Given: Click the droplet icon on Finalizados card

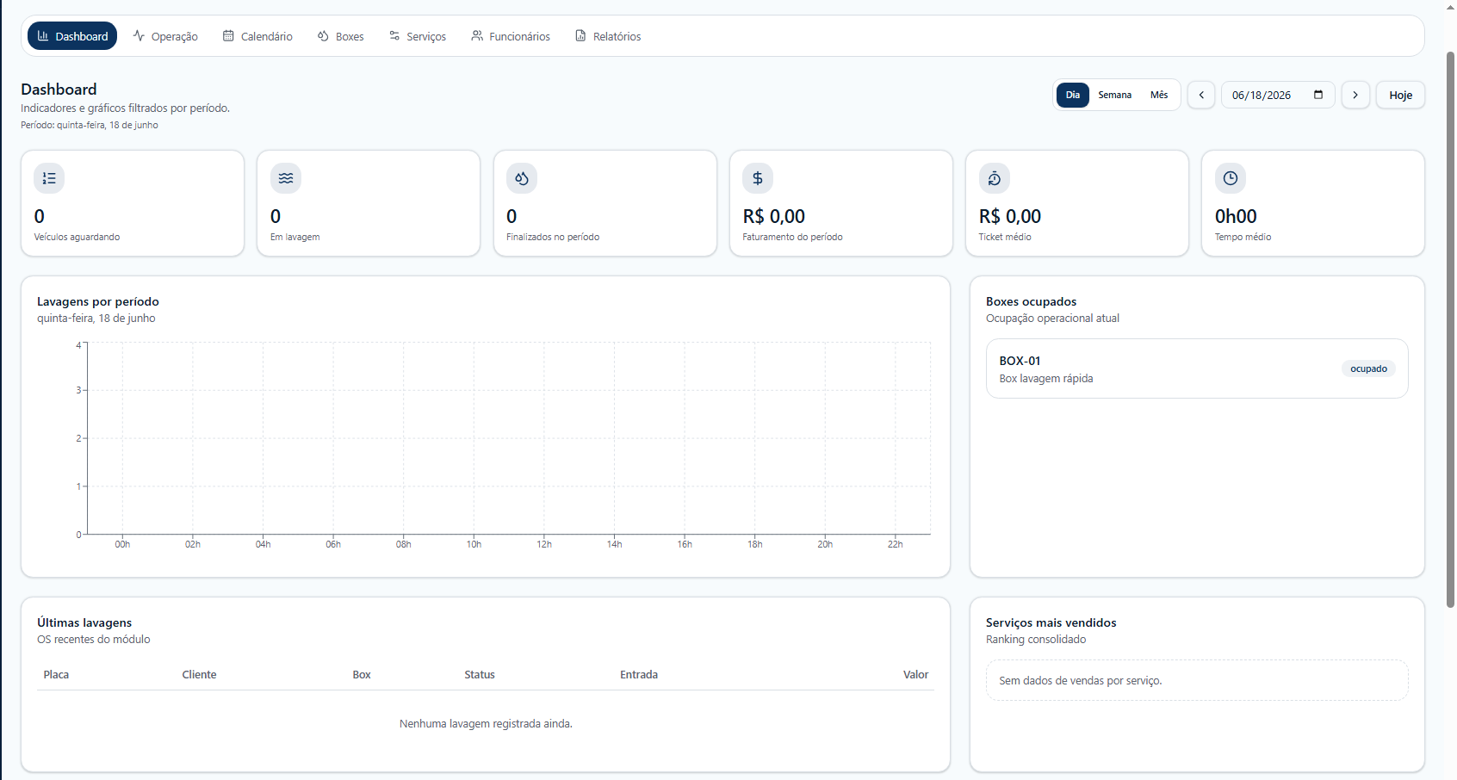Looking at the screenshot, I should click(x=522, y=178).
